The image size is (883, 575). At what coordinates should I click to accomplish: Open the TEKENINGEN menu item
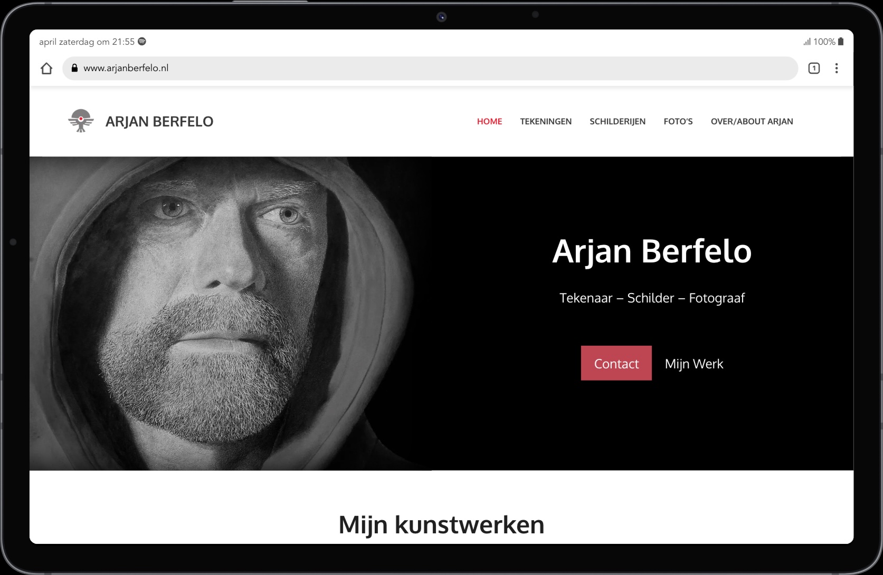[546, 121]
